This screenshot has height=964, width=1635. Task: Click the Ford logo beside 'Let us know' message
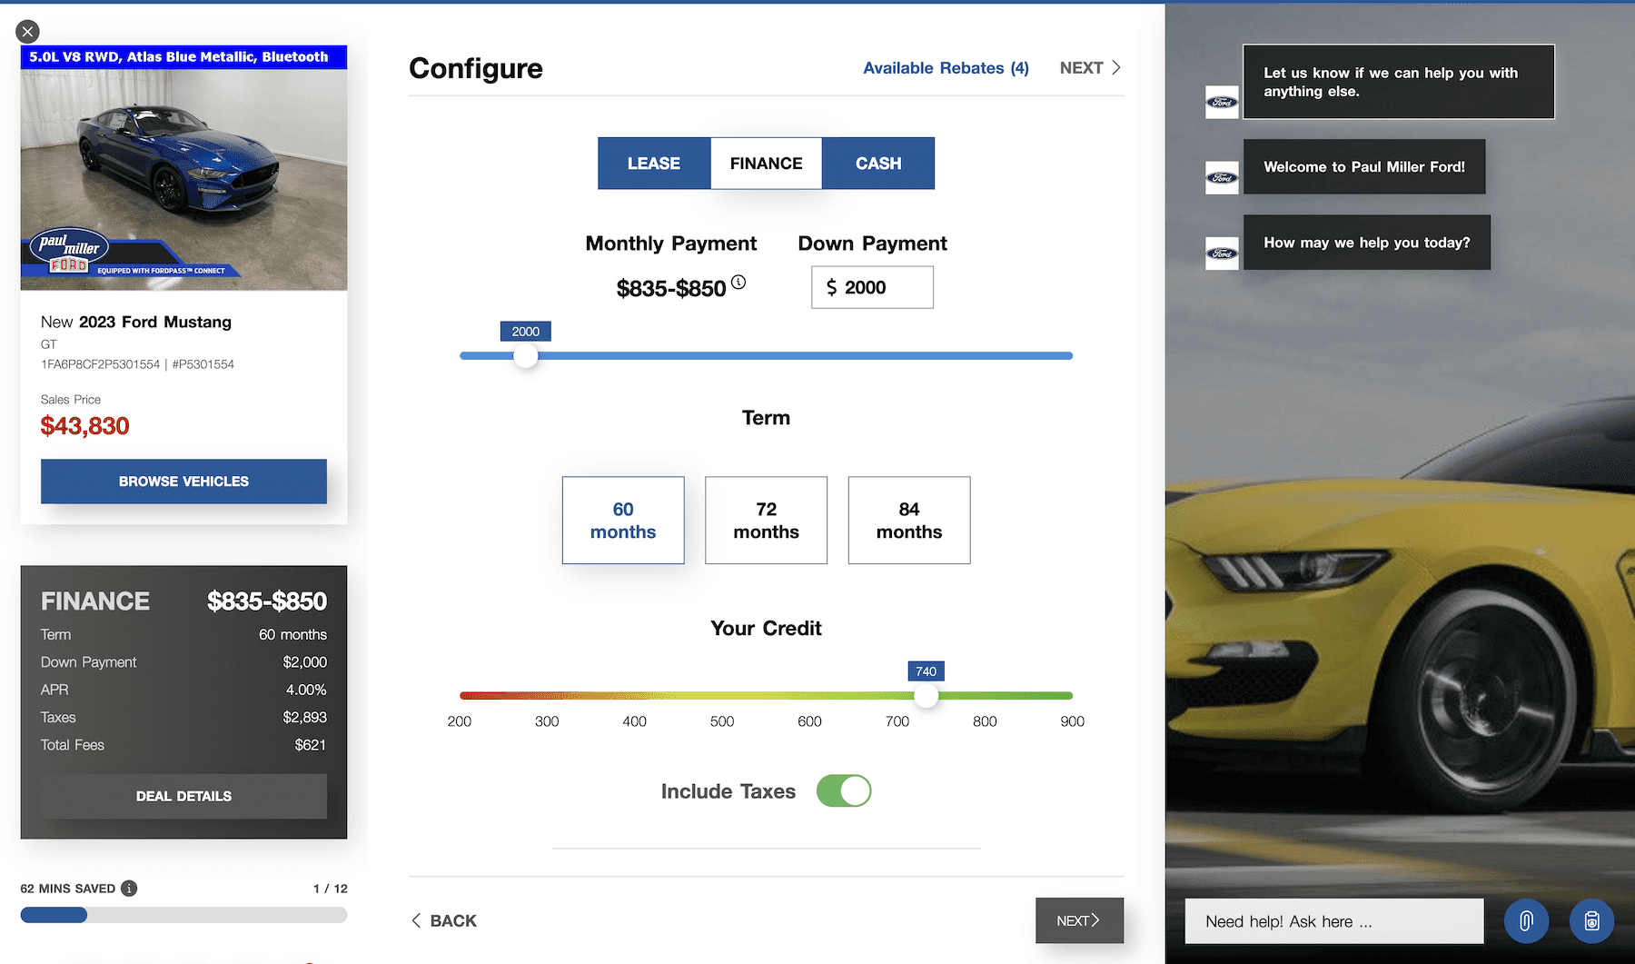(x=1222, y=102)
